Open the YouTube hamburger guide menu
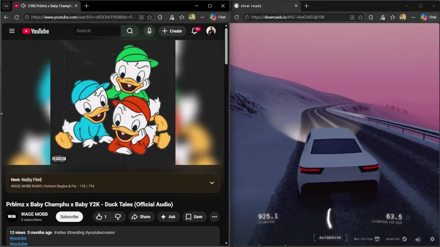The height and width of the screenshot is (247, 440). [12, 31]
